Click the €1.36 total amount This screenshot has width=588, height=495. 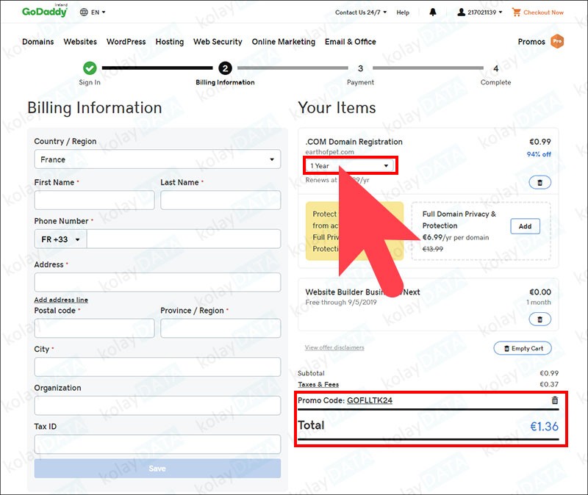tap(544, 426)
